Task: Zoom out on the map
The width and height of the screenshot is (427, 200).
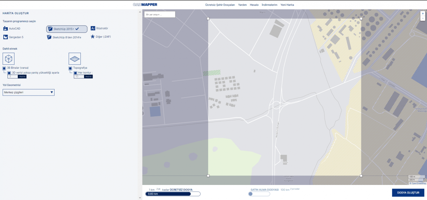Action: (x=423, y=19)
